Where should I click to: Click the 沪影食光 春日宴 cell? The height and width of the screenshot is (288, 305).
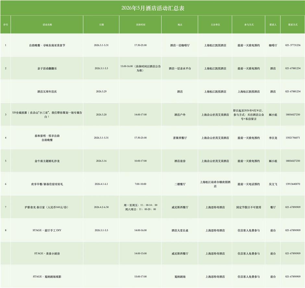click(47, 207)
